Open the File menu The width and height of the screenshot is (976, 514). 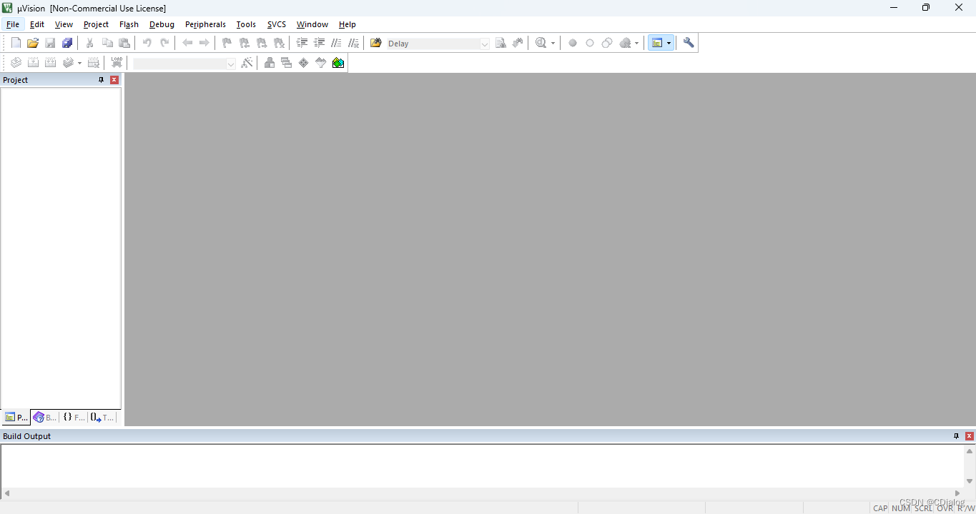pyautogui.click(x=13, y=24)
